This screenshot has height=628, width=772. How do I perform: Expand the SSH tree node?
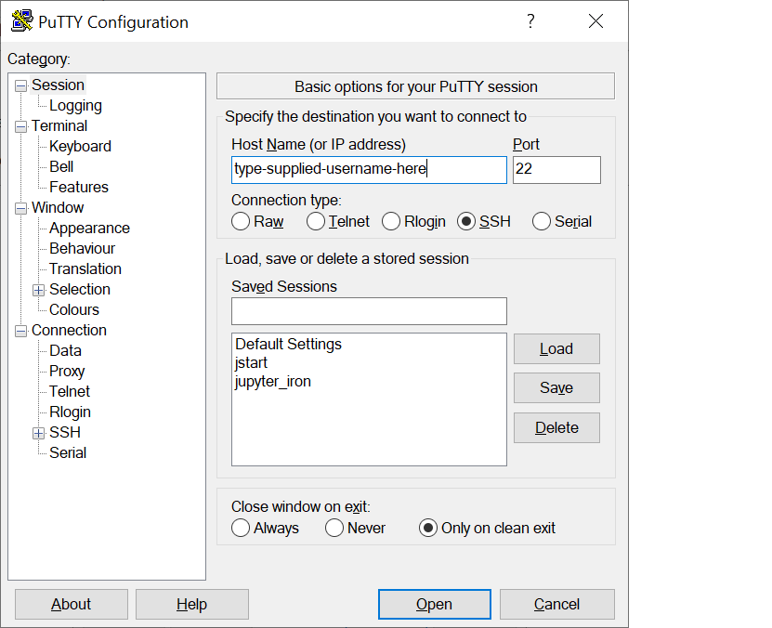coord(38,433)
